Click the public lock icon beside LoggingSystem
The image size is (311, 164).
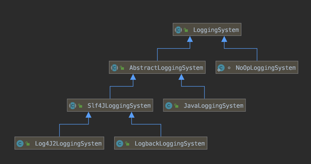186,30
